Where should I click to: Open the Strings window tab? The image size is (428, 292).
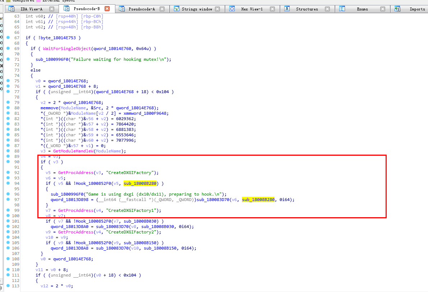tap(197, 9)
